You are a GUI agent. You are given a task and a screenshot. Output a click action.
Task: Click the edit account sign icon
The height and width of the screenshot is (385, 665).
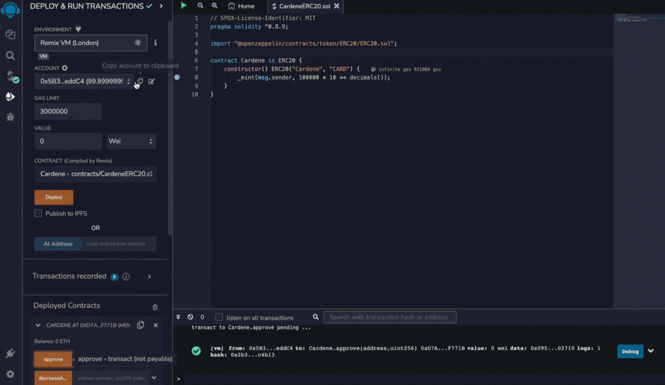point(151,81)
